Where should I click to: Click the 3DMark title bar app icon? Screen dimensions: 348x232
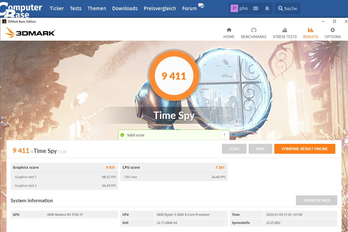tap(4, 22)
